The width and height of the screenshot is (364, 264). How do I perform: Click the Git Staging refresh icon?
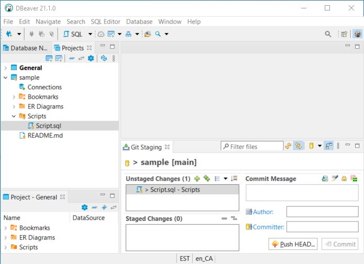click(x=288, y=146)
